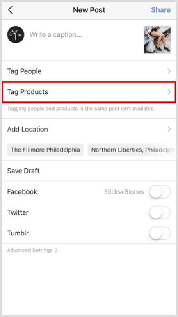Select the Add Location row
The image size is (178, 317).
tap(89, 129)
